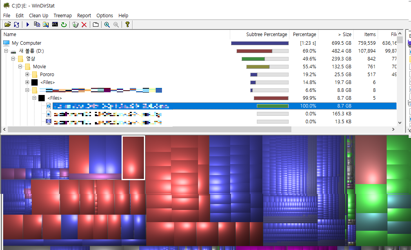Click the My Computer monitor icon
Image resolution: width=411 pixels, height=250 pixels.
(6, 43)
